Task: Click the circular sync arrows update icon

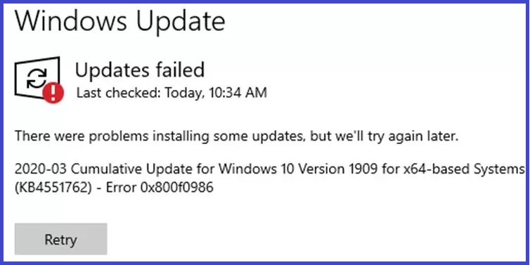Action: click(x=36, y=77)
